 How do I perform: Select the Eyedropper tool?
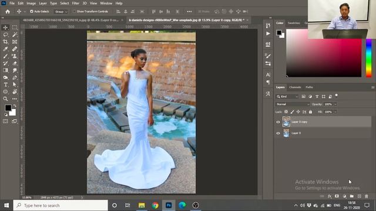click(5, 49)
